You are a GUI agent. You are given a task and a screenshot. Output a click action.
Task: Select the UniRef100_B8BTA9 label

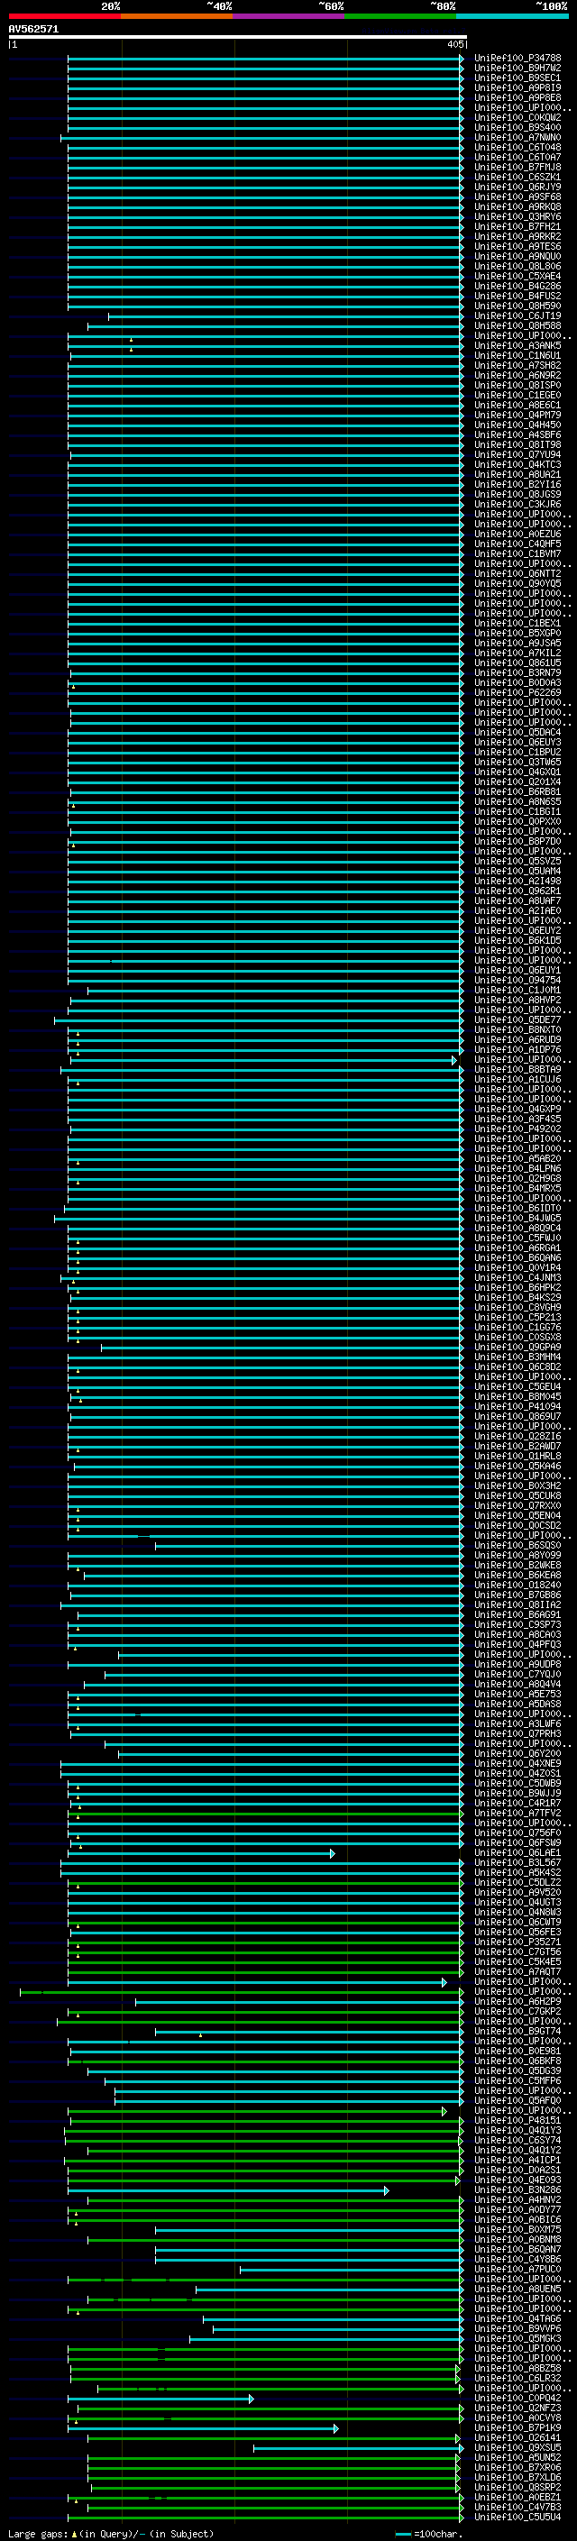517,1068
